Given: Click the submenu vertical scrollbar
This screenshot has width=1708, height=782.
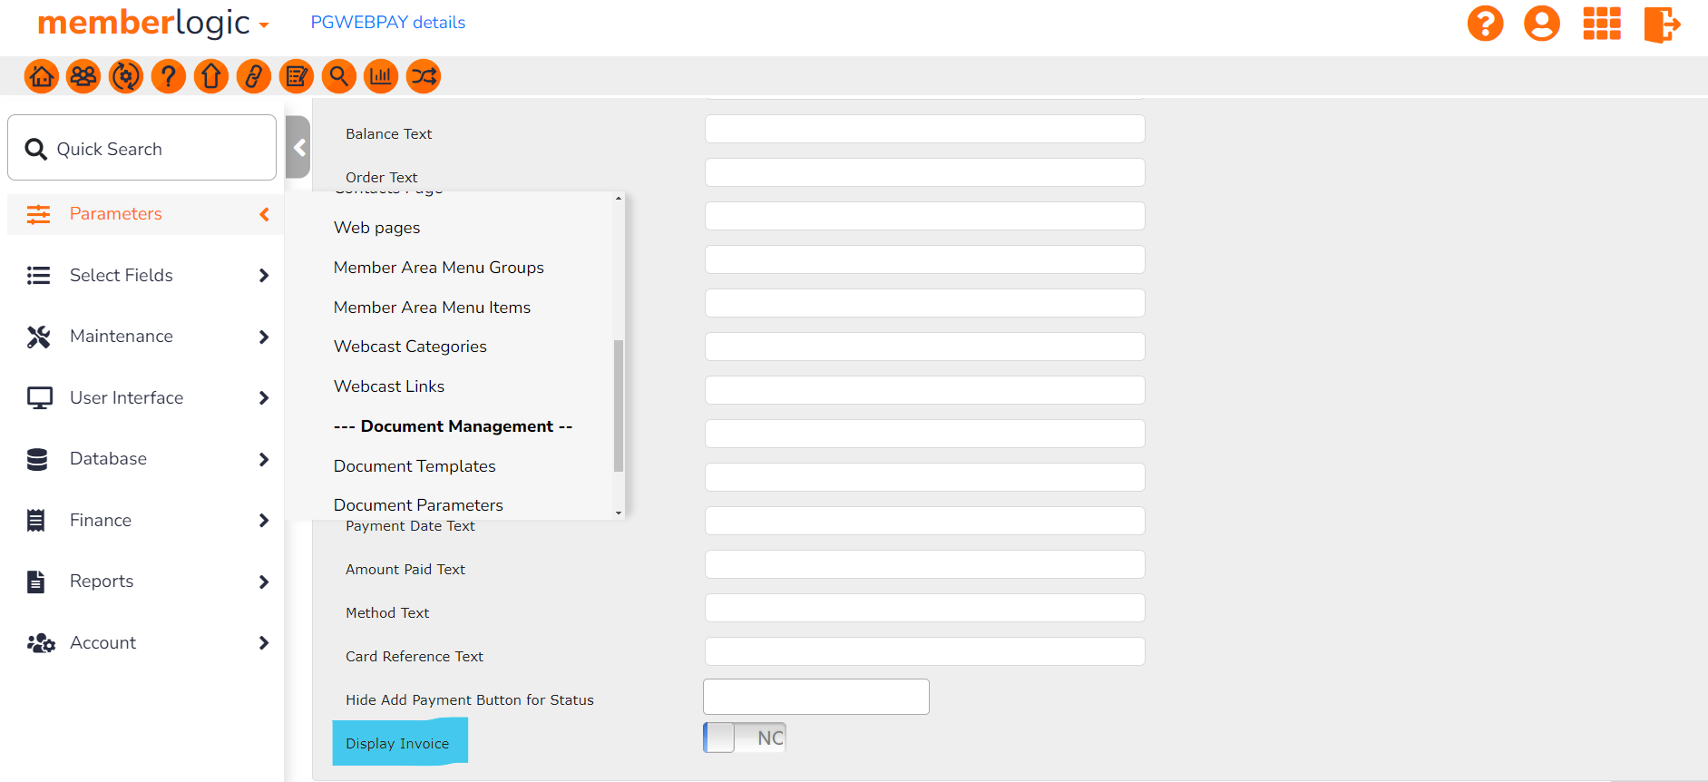Looking at the screenshot, I should click(619, 406).
